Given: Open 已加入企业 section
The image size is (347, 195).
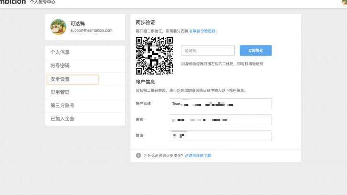Looking at the screenshot, I should [x=85, y=119].
